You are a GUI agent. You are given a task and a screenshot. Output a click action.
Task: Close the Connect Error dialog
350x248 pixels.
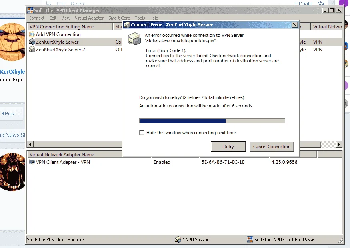point(295,24)
